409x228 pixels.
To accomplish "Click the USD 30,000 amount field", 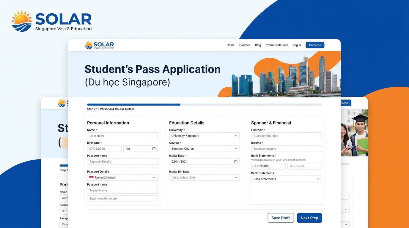I will click(268, 166).
